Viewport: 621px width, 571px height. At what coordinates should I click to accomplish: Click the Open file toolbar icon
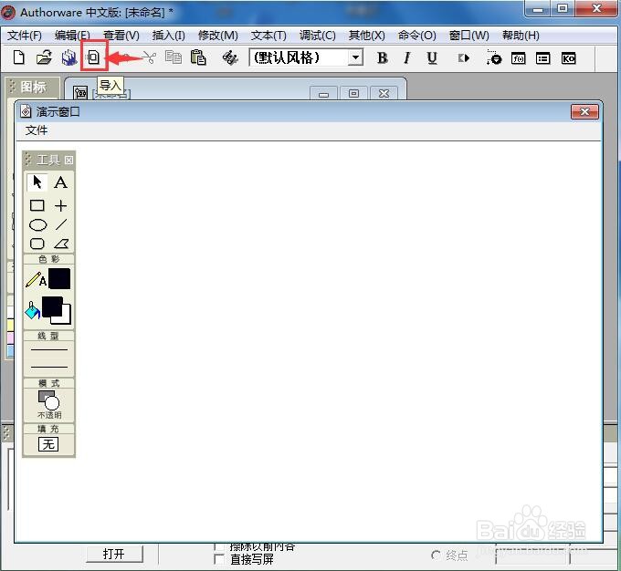[x=44, y=57]
